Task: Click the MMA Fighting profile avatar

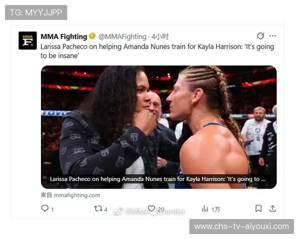Action: (27, 41)
